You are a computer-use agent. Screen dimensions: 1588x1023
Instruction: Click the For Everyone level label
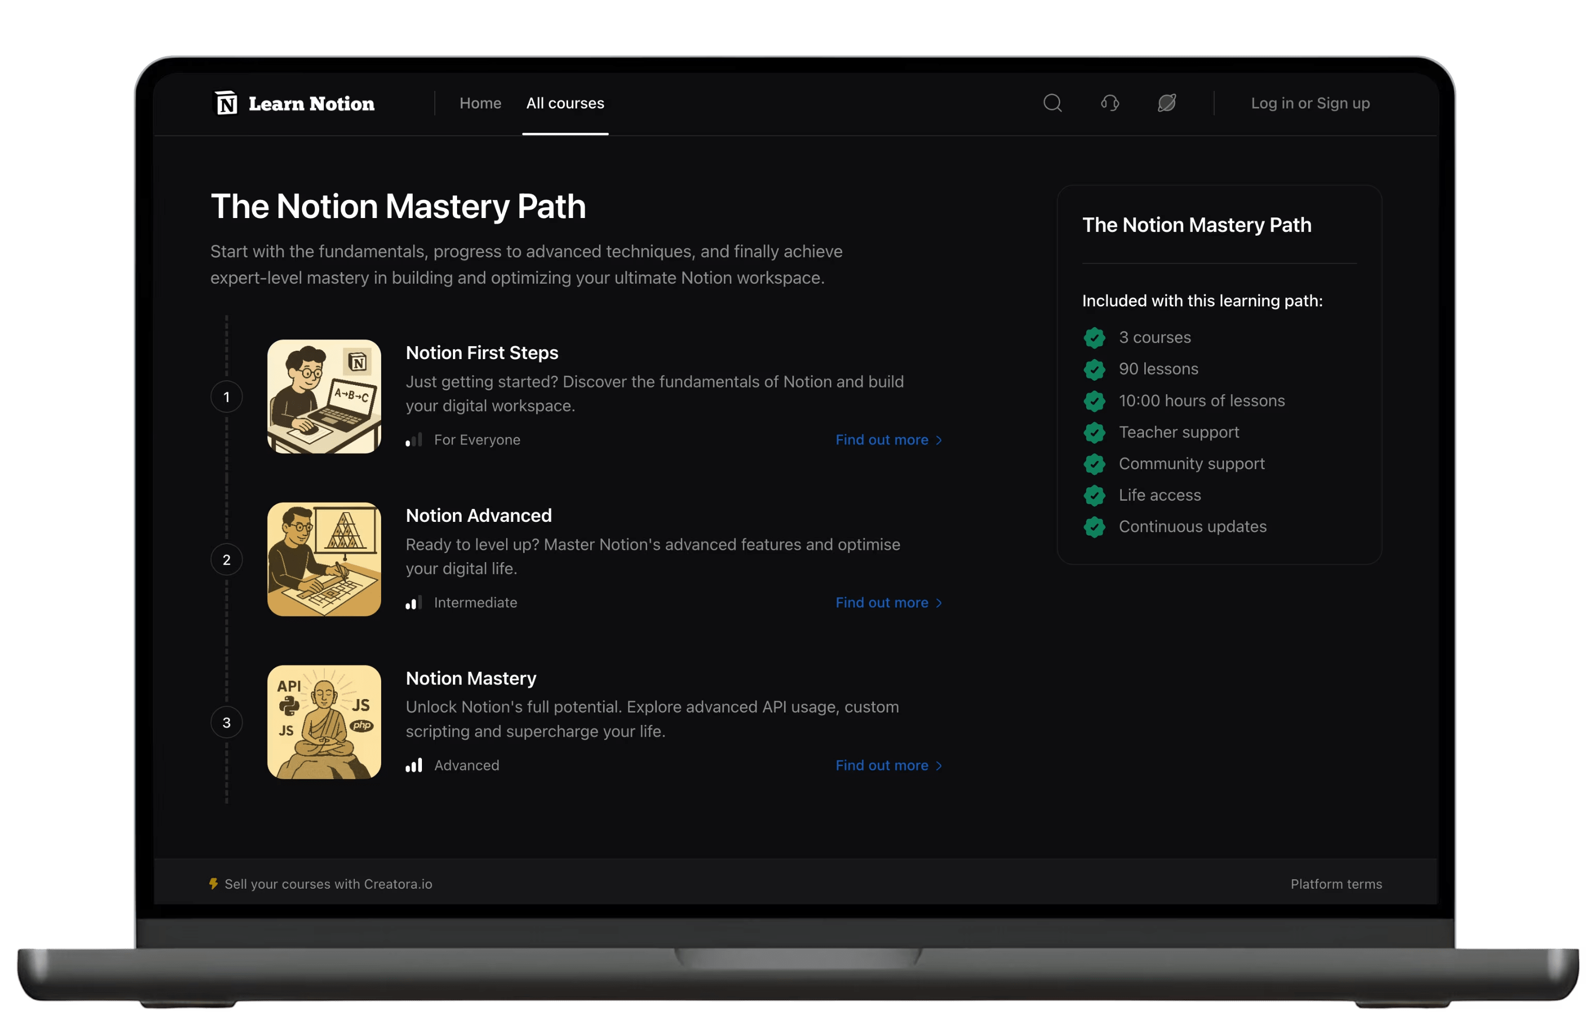[477, 440]
